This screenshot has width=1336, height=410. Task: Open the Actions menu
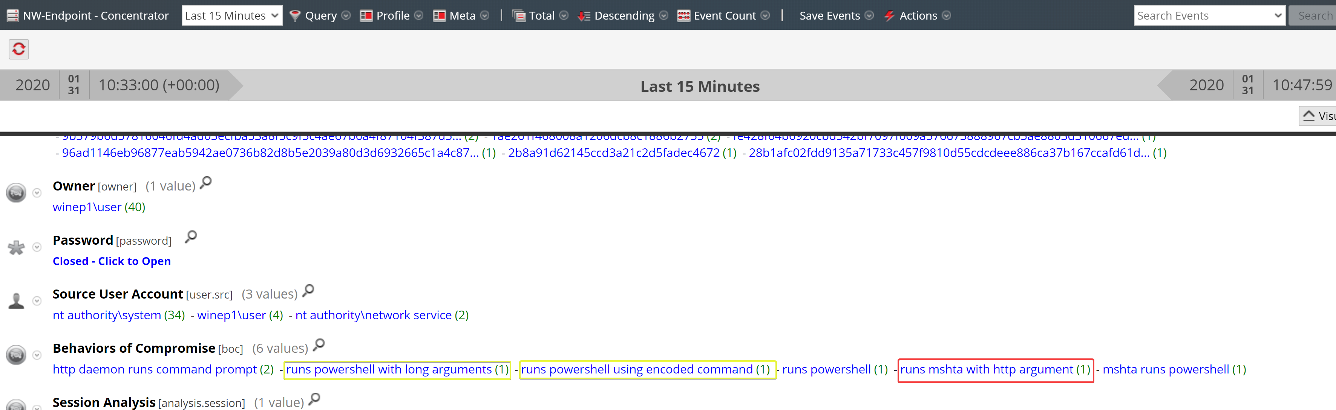click(918, 15)
